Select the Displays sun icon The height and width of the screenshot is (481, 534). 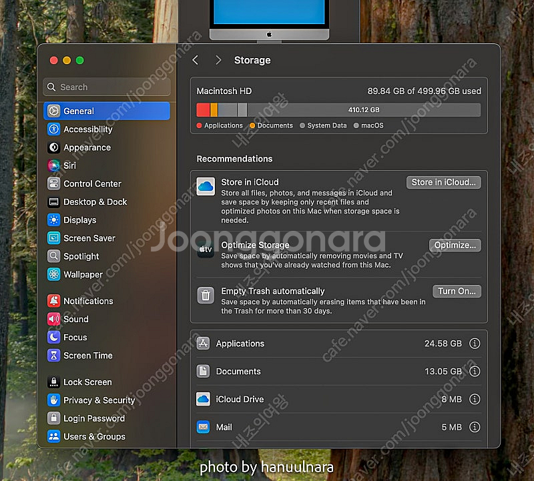click(x=54, y=220)
